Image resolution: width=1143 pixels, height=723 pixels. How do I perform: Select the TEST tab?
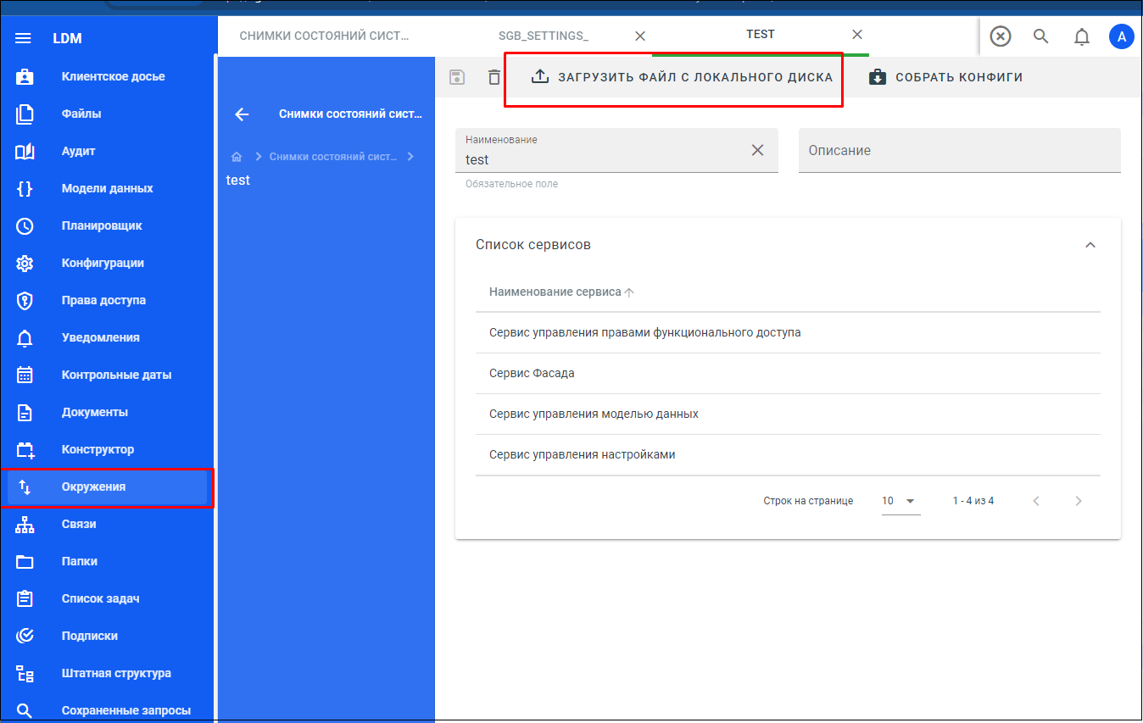pos(760,35)
